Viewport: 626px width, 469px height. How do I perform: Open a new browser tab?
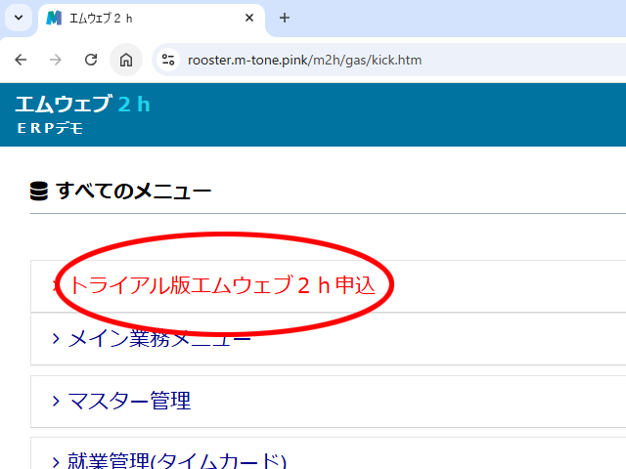coord(285,18)
